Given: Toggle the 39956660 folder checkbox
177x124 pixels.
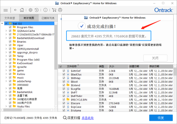Looking at the screenshot, I should click(x=10, y=85).
